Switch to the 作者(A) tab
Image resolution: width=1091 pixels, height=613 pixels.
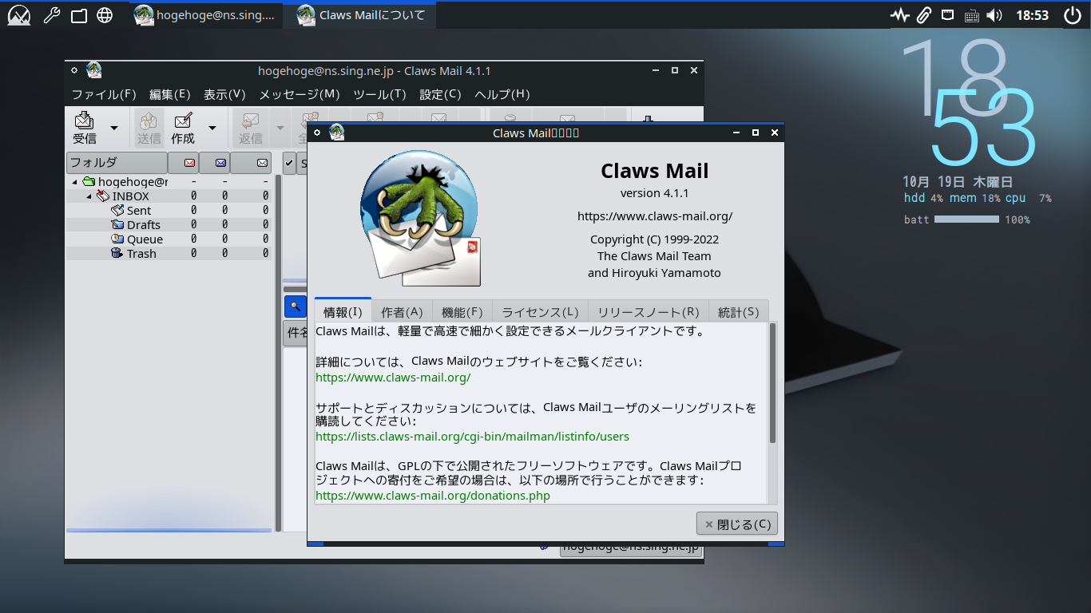(x=402, y=312)
